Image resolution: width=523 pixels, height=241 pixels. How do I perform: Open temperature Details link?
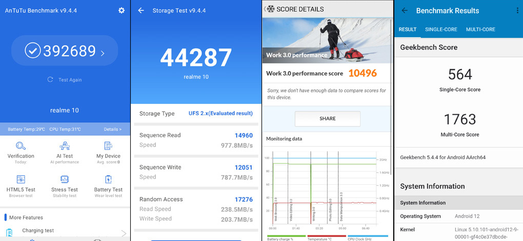pyautogui.click(x=112, y=129)
